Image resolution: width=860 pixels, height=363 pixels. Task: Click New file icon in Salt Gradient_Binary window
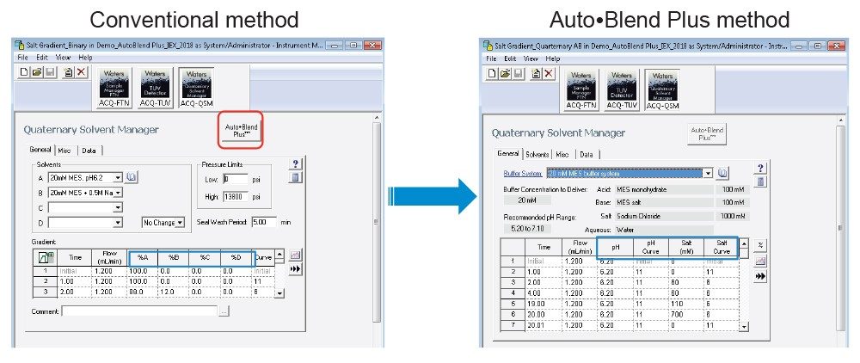[x=23, y=72]
